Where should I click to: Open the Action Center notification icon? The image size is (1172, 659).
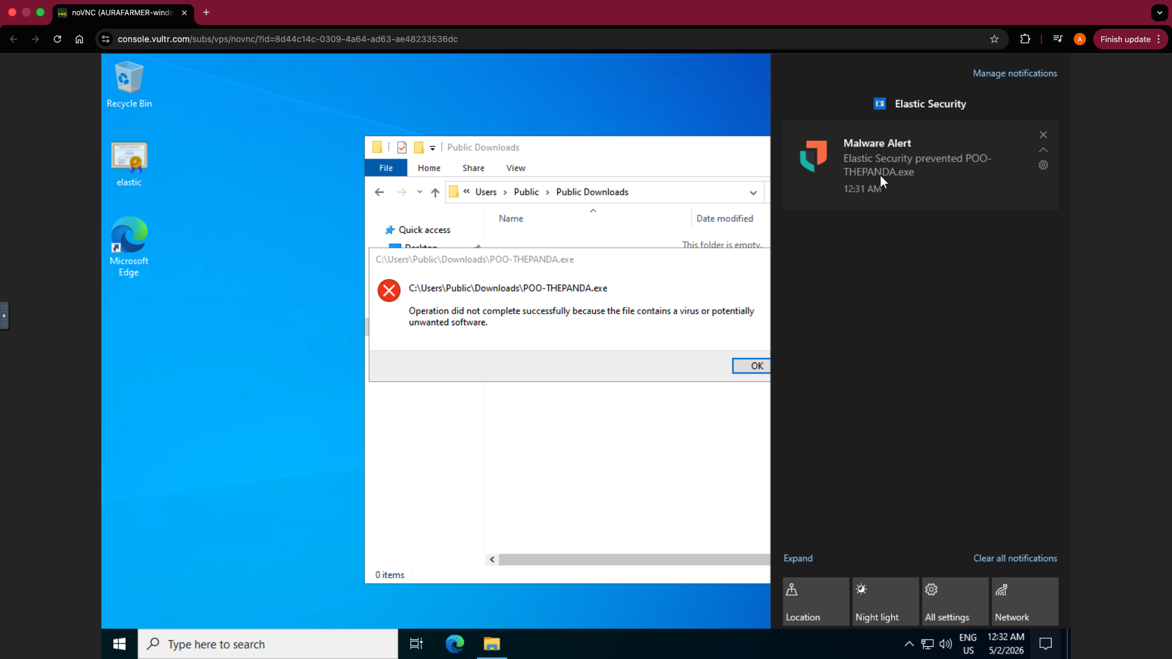pos(1046,644)
